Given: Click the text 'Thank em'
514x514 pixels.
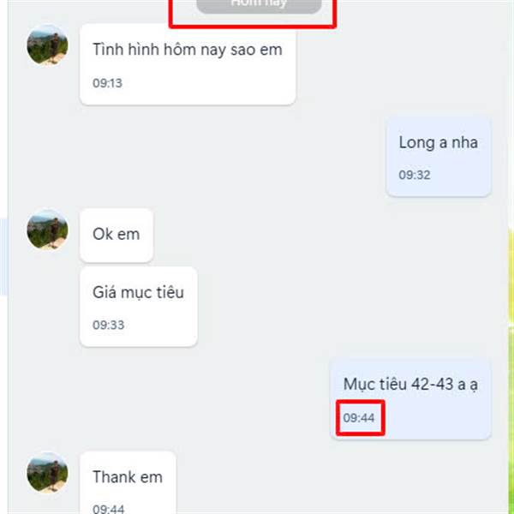Looking at the screenshot, I should (128, 477).
